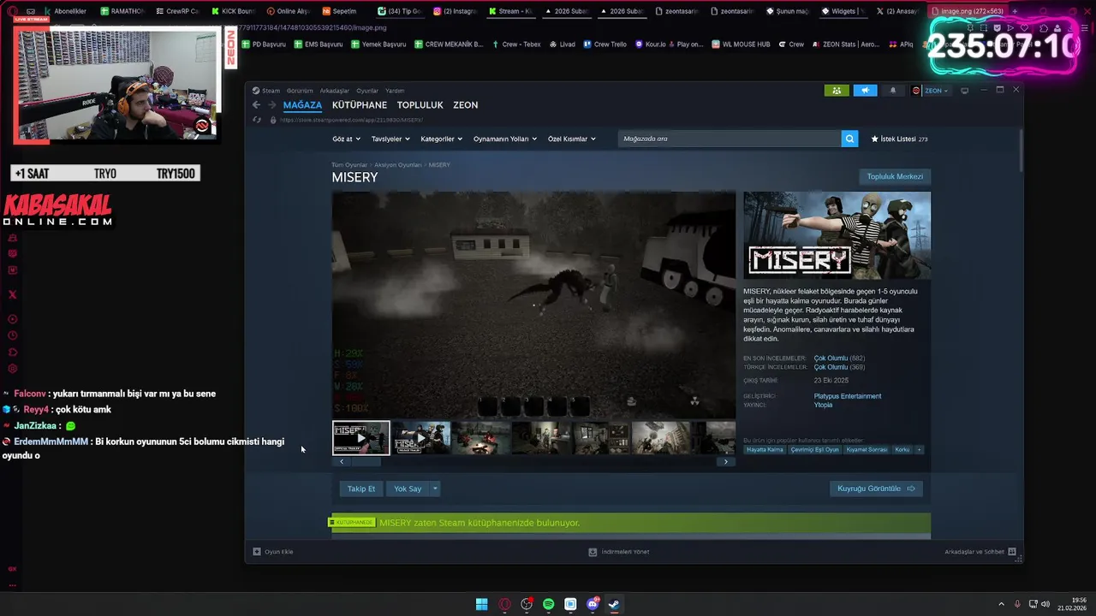Image resolution: width=1096 pixels, height=616 pixels.
Task: Select the campfire screenshot thumbnail
Action: pos(481,438)
